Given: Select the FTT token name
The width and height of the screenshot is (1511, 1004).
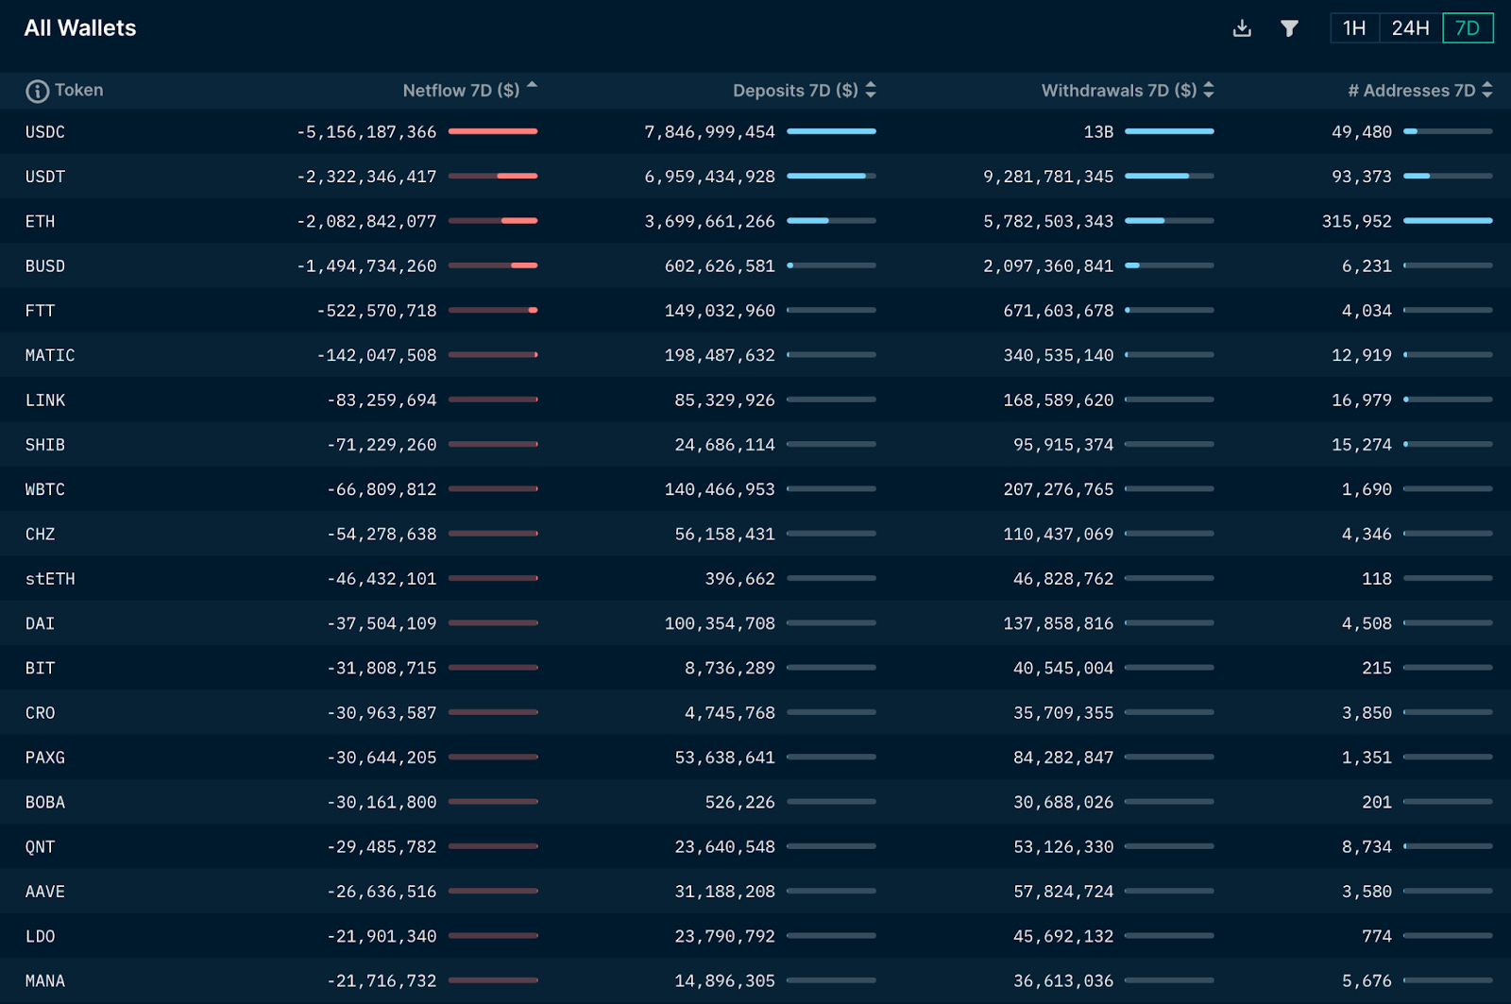Looking at the screenshot, I should [x=41, y=311].
